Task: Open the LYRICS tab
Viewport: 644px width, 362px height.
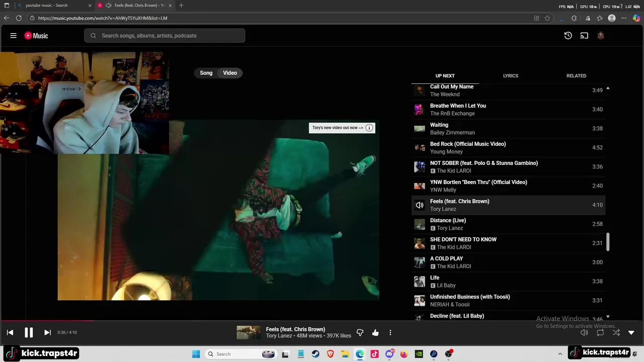Action: (510, 76)
